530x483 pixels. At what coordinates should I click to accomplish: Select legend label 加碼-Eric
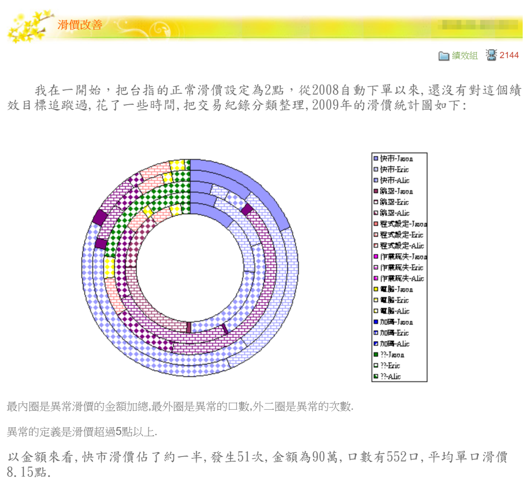point(394,333)
